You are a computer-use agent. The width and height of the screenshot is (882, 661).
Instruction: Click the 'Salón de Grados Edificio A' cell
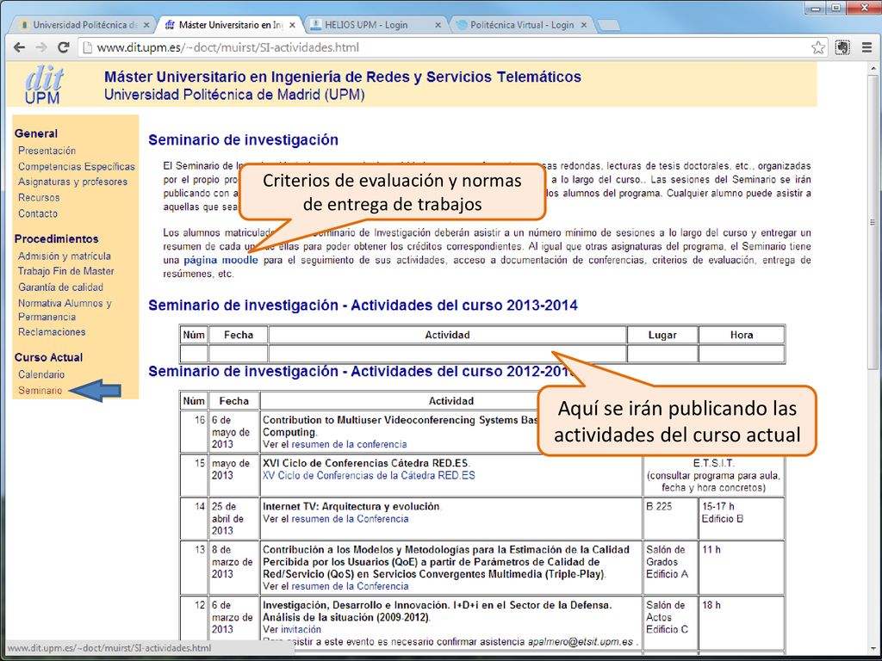pos(670,567)
